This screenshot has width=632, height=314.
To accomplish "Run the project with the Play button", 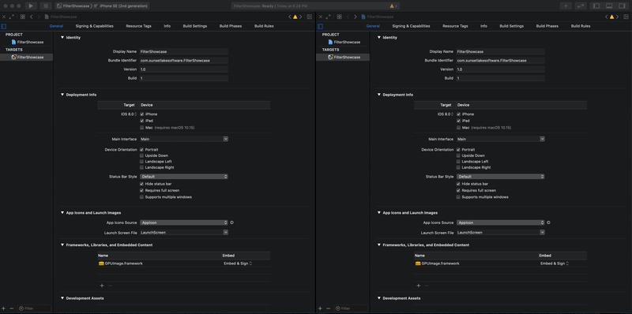I will pyautogui.click(x=31, y=6).
